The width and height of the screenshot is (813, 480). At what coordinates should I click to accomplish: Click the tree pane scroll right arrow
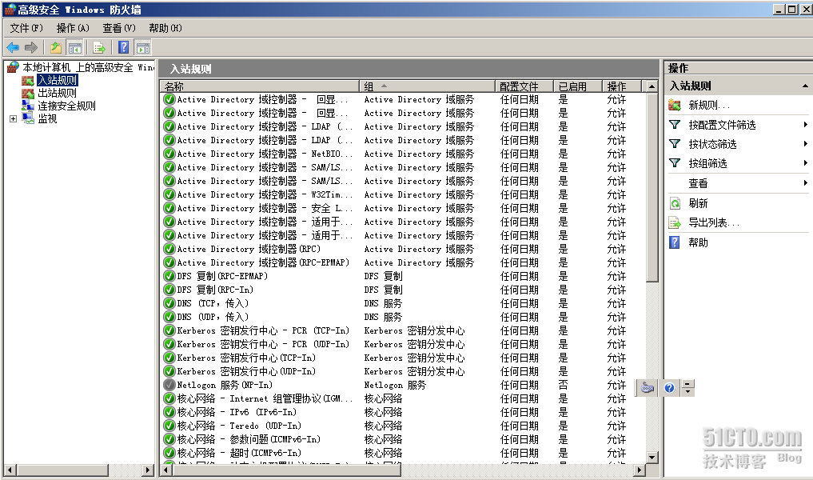(x=148, y=470)
